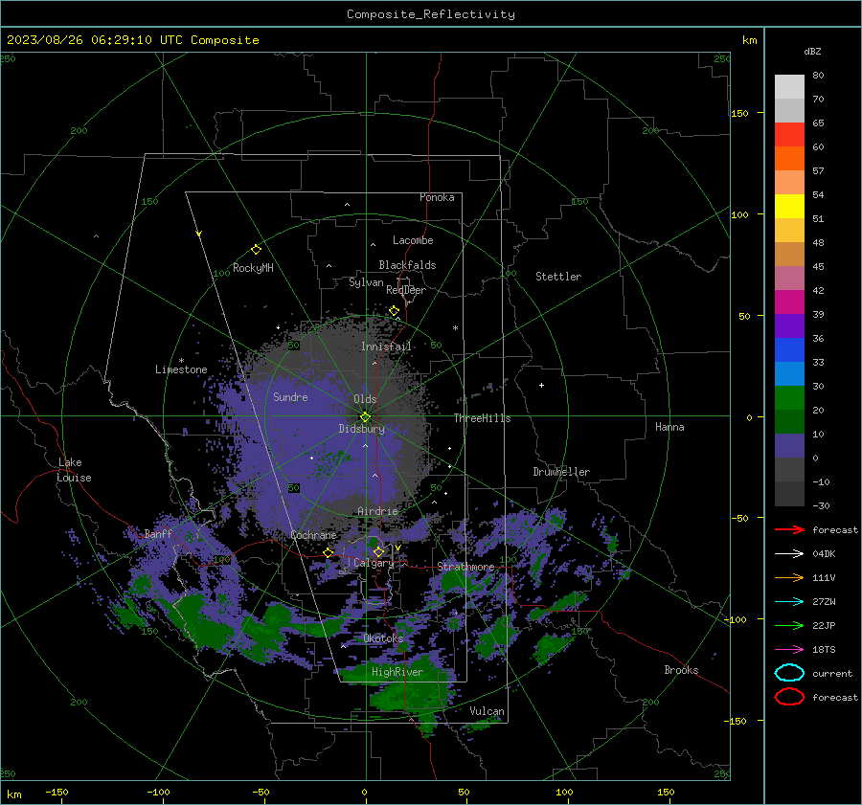This screenshot has height=805, width=862.
Task: Click the Didsbury city label
Action: click(361, 429)
